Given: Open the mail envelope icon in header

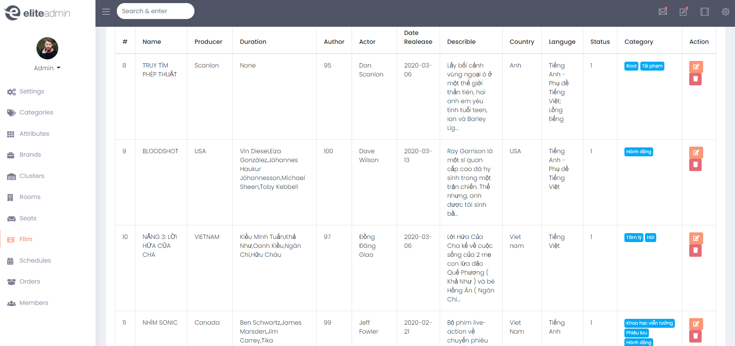Looking at the screenshot, I should [x=663, y=12].
